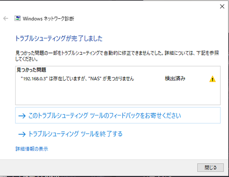This screenshot has height=177, width=229.
Task: Select トラブルシューティング ツールを終了する
Action: 71,134
